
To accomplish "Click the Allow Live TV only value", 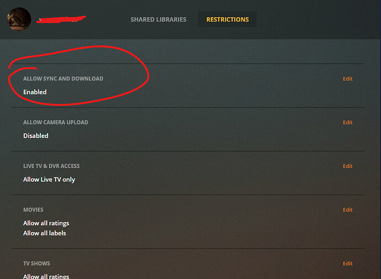I will click(49, 180).
